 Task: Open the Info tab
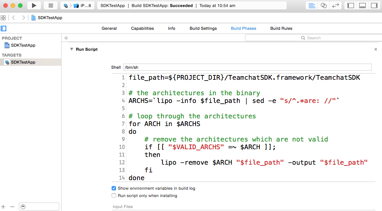click(x=172, y=28)
